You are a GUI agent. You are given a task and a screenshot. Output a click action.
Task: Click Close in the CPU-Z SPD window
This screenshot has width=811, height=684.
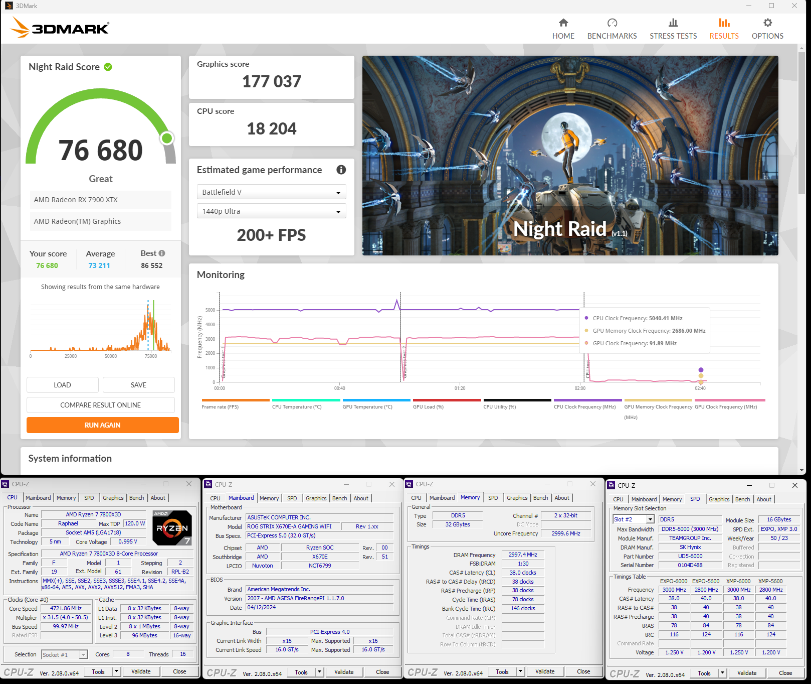[785, 673]
